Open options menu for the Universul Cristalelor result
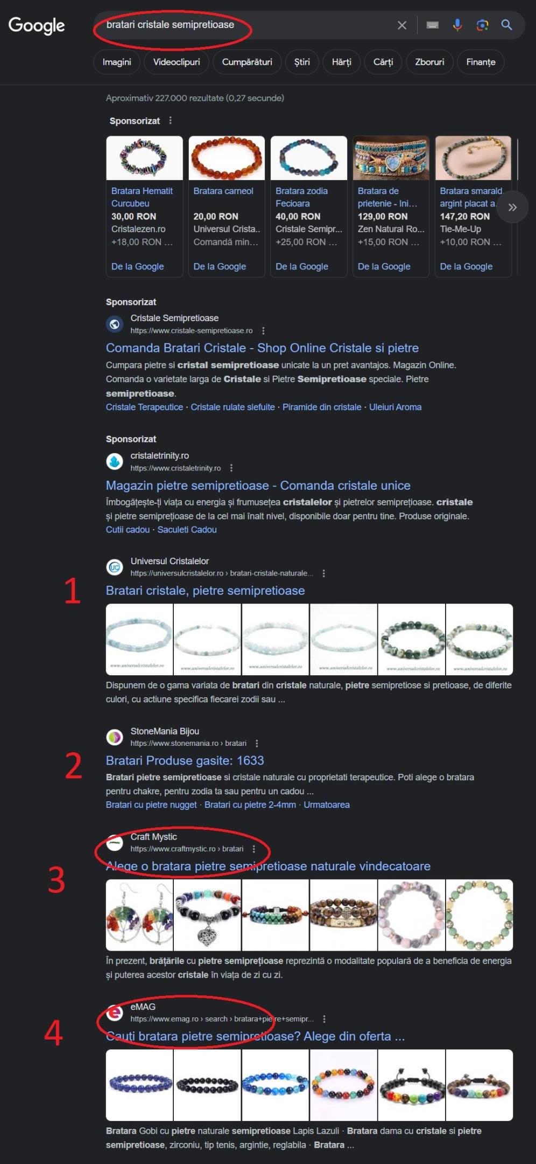This screenshot has width=536, height=1164. pos(323,573)
